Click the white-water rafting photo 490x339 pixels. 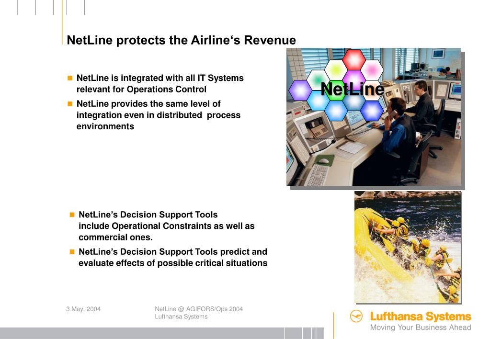pos(408,247)
